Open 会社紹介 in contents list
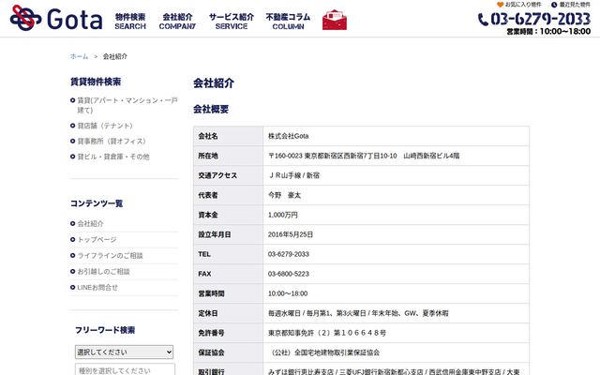The height and width of the screenshot is (375, 600). [90, 223]
